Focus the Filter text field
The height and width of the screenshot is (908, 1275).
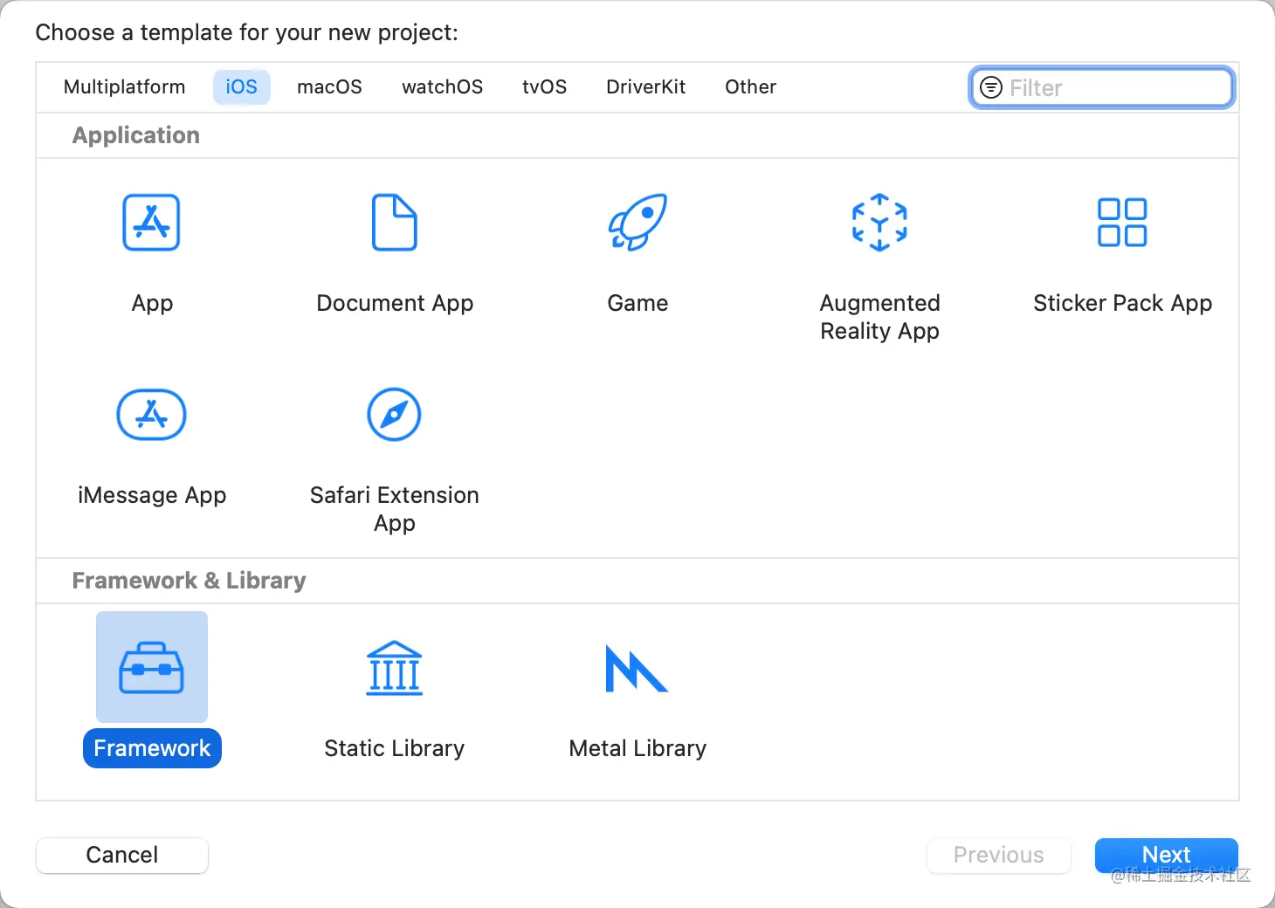(1102, 87)
